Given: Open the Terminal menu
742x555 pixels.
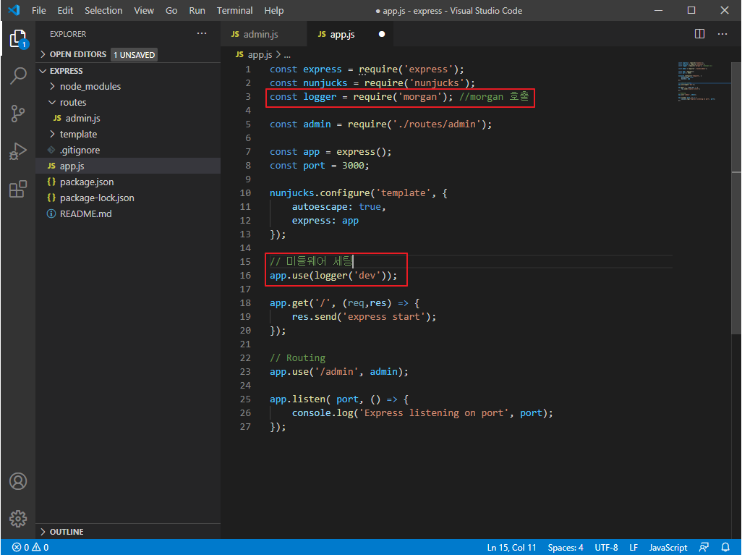Looking at the screenshot, I should pyautogui.click(x=235, y=10).
